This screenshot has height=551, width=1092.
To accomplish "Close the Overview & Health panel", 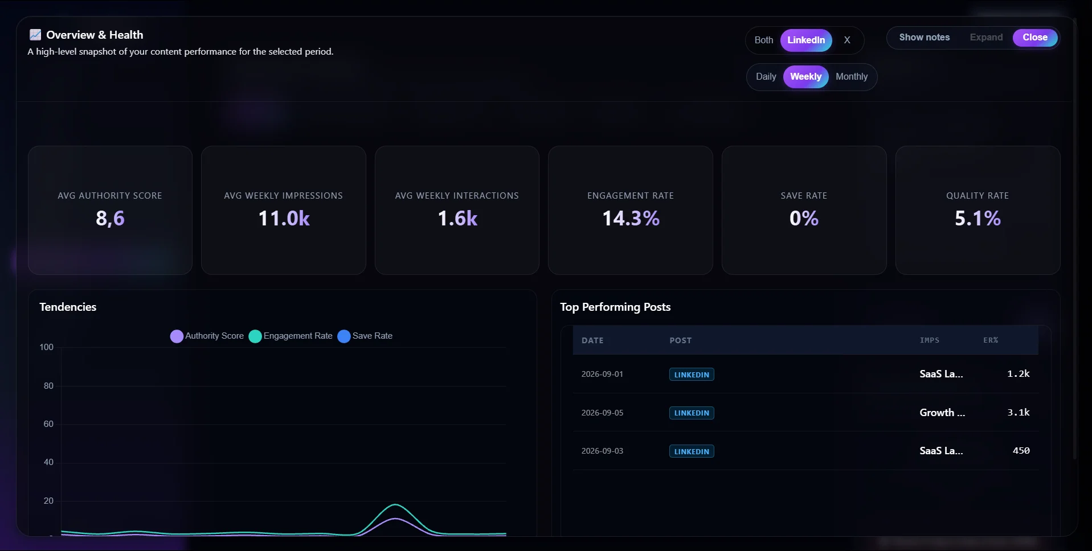I will point(1034,38).
